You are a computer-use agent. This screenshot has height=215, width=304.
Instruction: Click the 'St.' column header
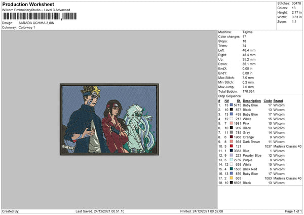click(239, 101)
